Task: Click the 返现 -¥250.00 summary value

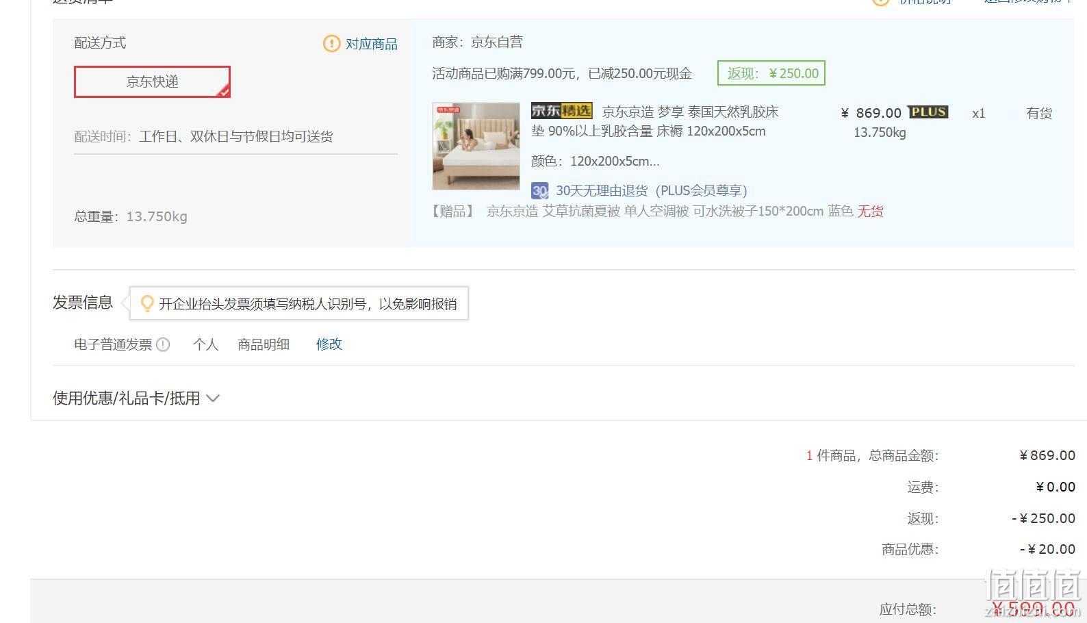Action: point(1044,518)
